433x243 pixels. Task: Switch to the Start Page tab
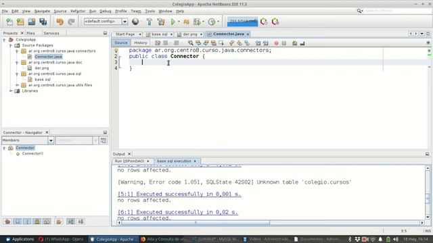(x=125, y=34)
